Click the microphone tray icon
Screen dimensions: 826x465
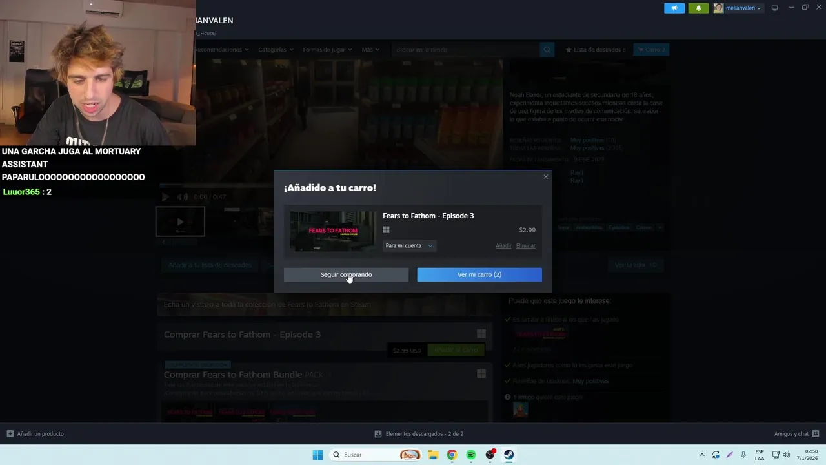click(744, 455)
